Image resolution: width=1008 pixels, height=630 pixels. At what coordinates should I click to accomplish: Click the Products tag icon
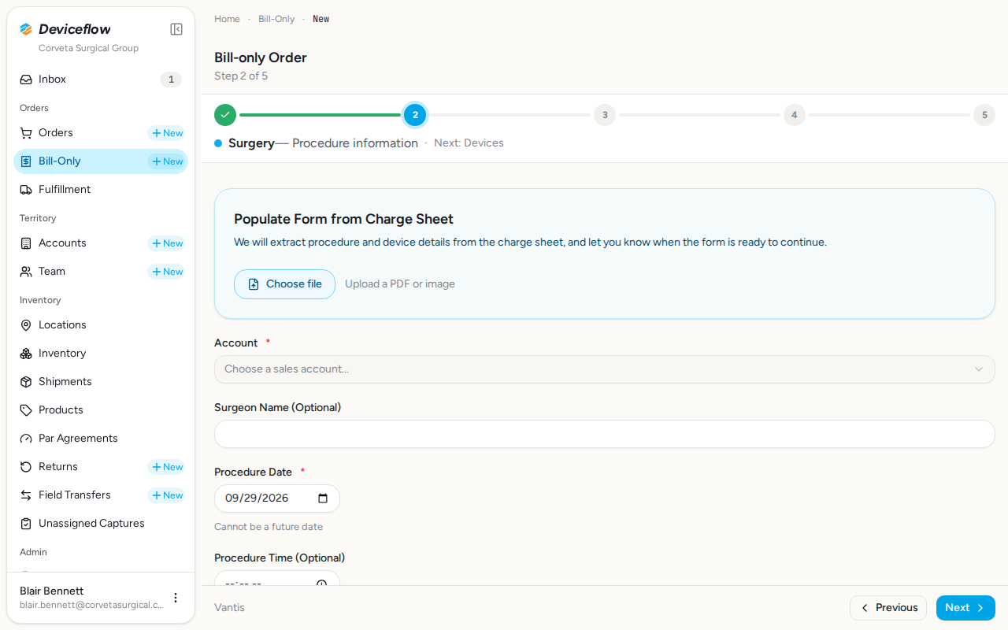pos(26,410)
